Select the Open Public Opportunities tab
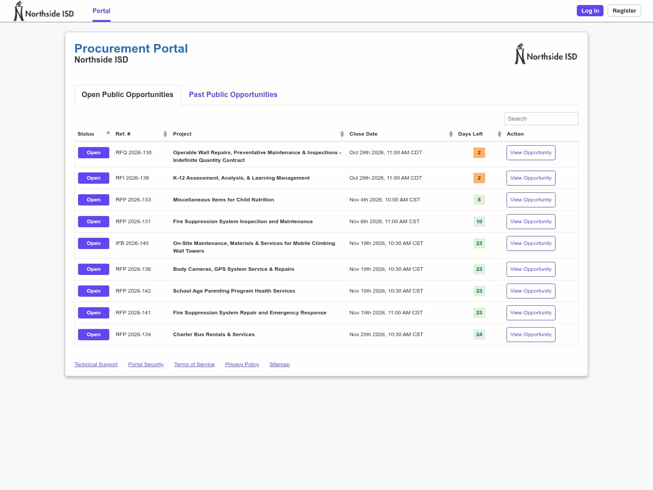Image resolution: width=653 pixels, height=490 pixels. pyautogui.click(x=127, y=95)
